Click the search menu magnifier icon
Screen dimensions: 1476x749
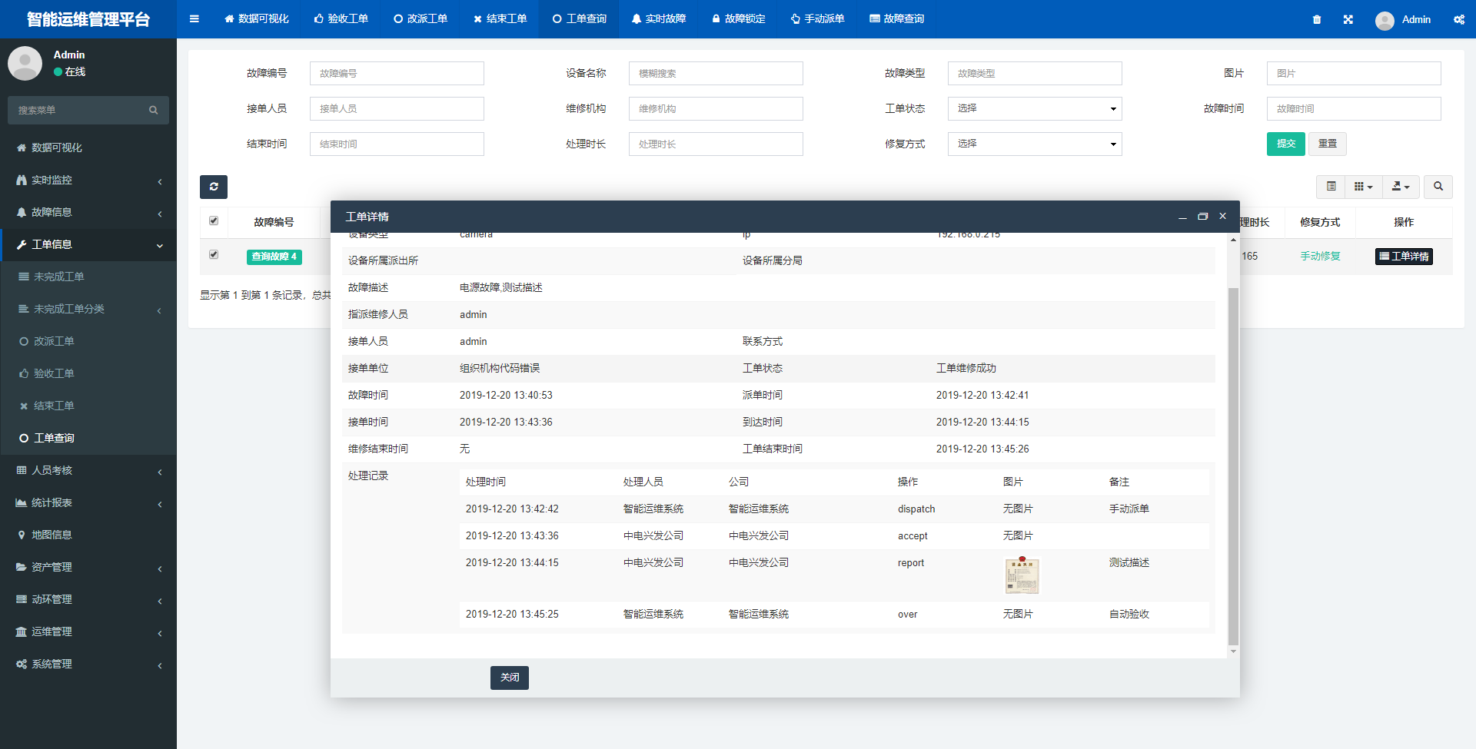point(154,111)
